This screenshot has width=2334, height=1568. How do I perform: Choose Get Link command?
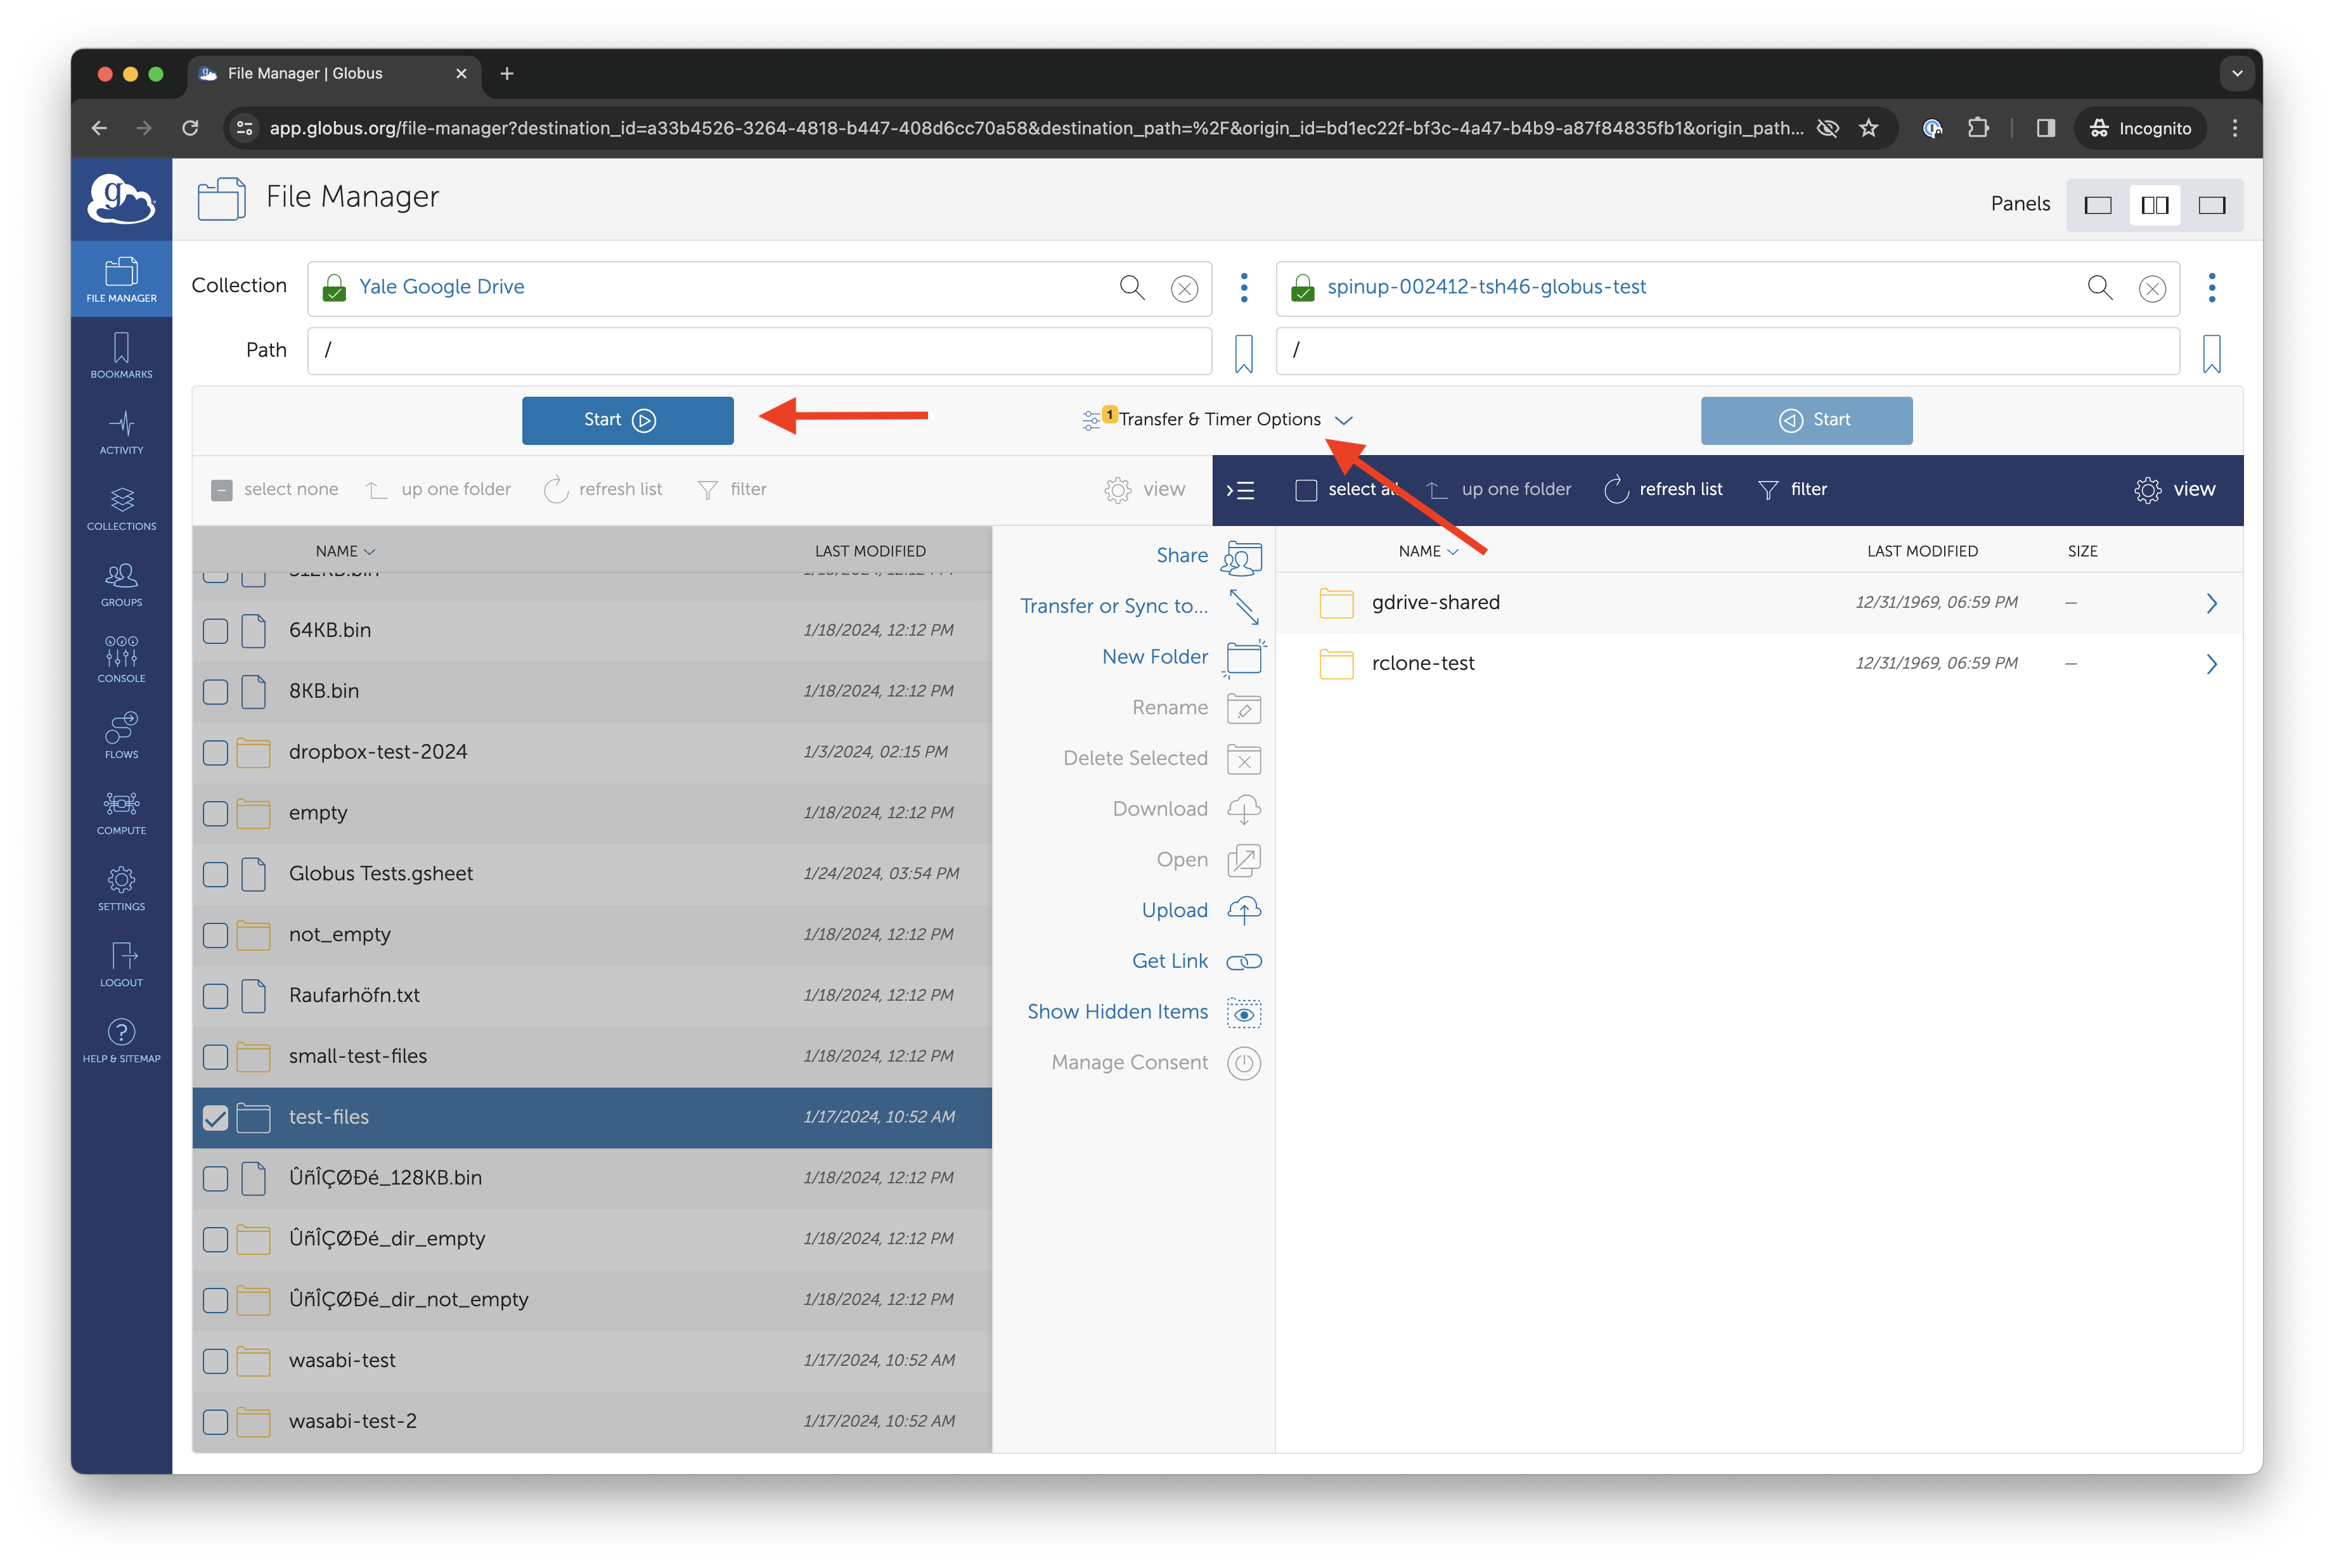coord(1197,961)
